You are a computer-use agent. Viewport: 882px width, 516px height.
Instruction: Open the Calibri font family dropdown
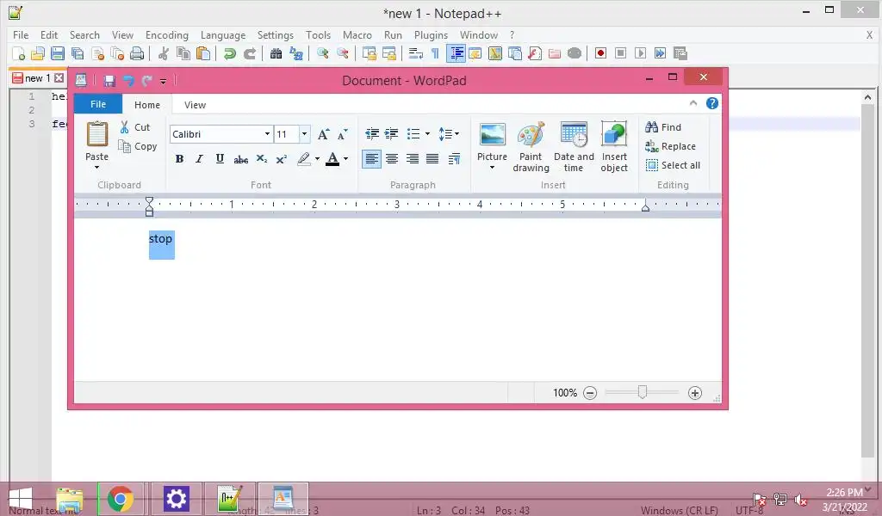pyautogui.click(x=267, y=134)
